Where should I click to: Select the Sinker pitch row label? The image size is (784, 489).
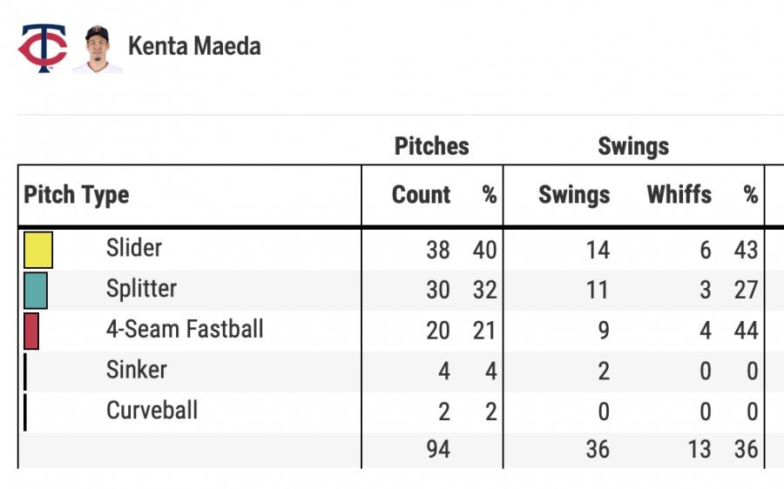click(137, 370)
